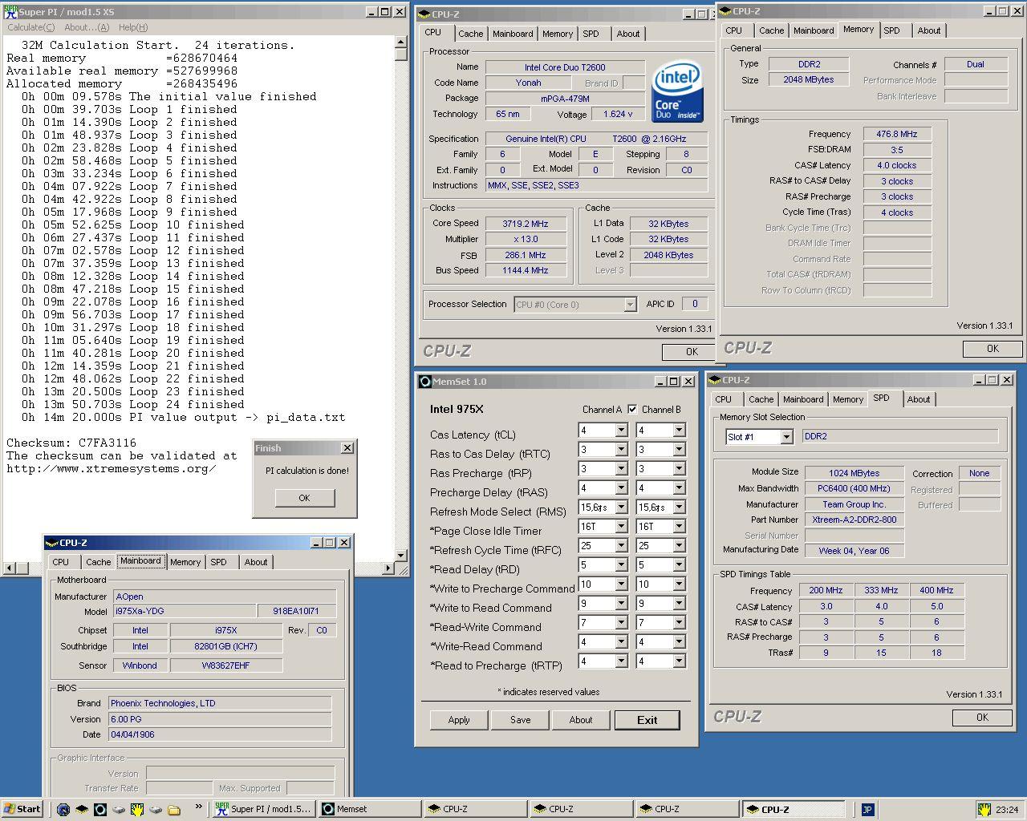This screenshot has height=821, width=1027.
Task: Click the Max Bandwidth value PC6400 (400 MHz)
Action: coord(854,488)
